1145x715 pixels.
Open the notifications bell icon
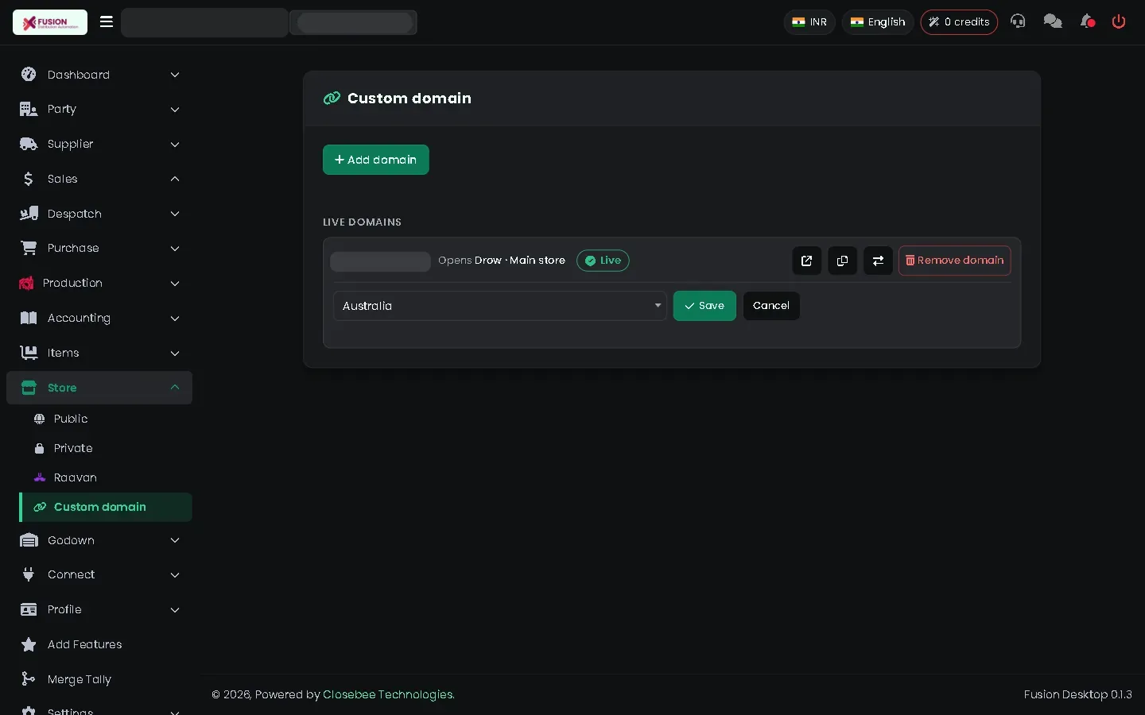1087,21
